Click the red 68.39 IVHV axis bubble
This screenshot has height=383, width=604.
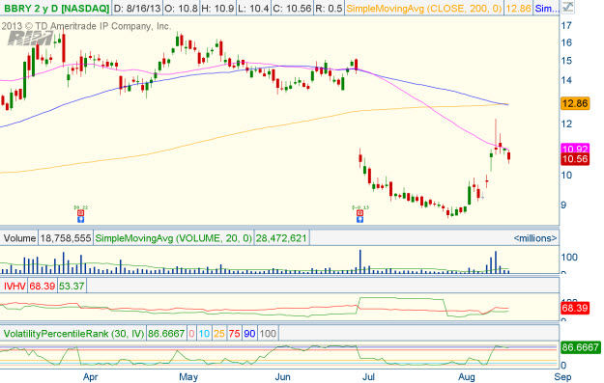pos(575,308)
